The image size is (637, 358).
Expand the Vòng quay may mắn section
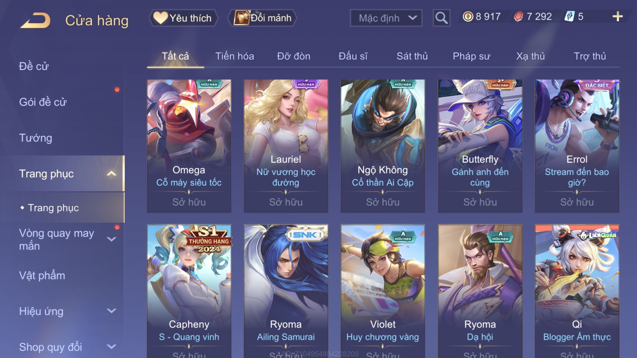tap(111, 239)
